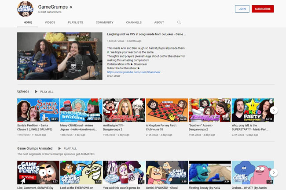Click the GameGrumps channel avatar

tap(26, 9)
